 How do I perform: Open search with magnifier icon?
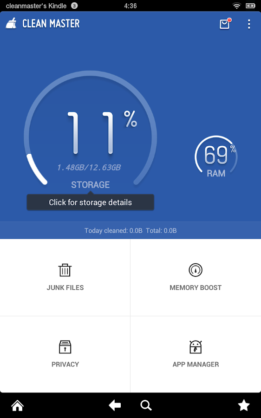[x=146, y=405]
